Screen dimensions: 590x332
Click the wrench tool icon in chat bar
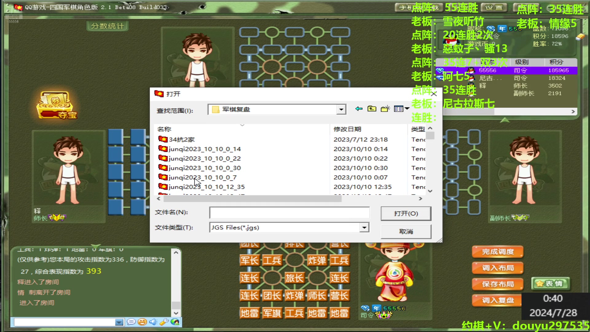pos(164,322)
